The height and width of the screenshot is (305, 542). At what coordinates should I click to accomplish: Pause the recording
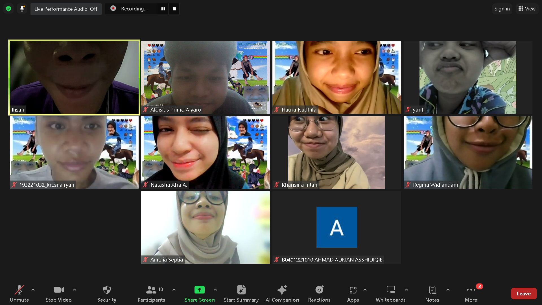coord(163,9)
